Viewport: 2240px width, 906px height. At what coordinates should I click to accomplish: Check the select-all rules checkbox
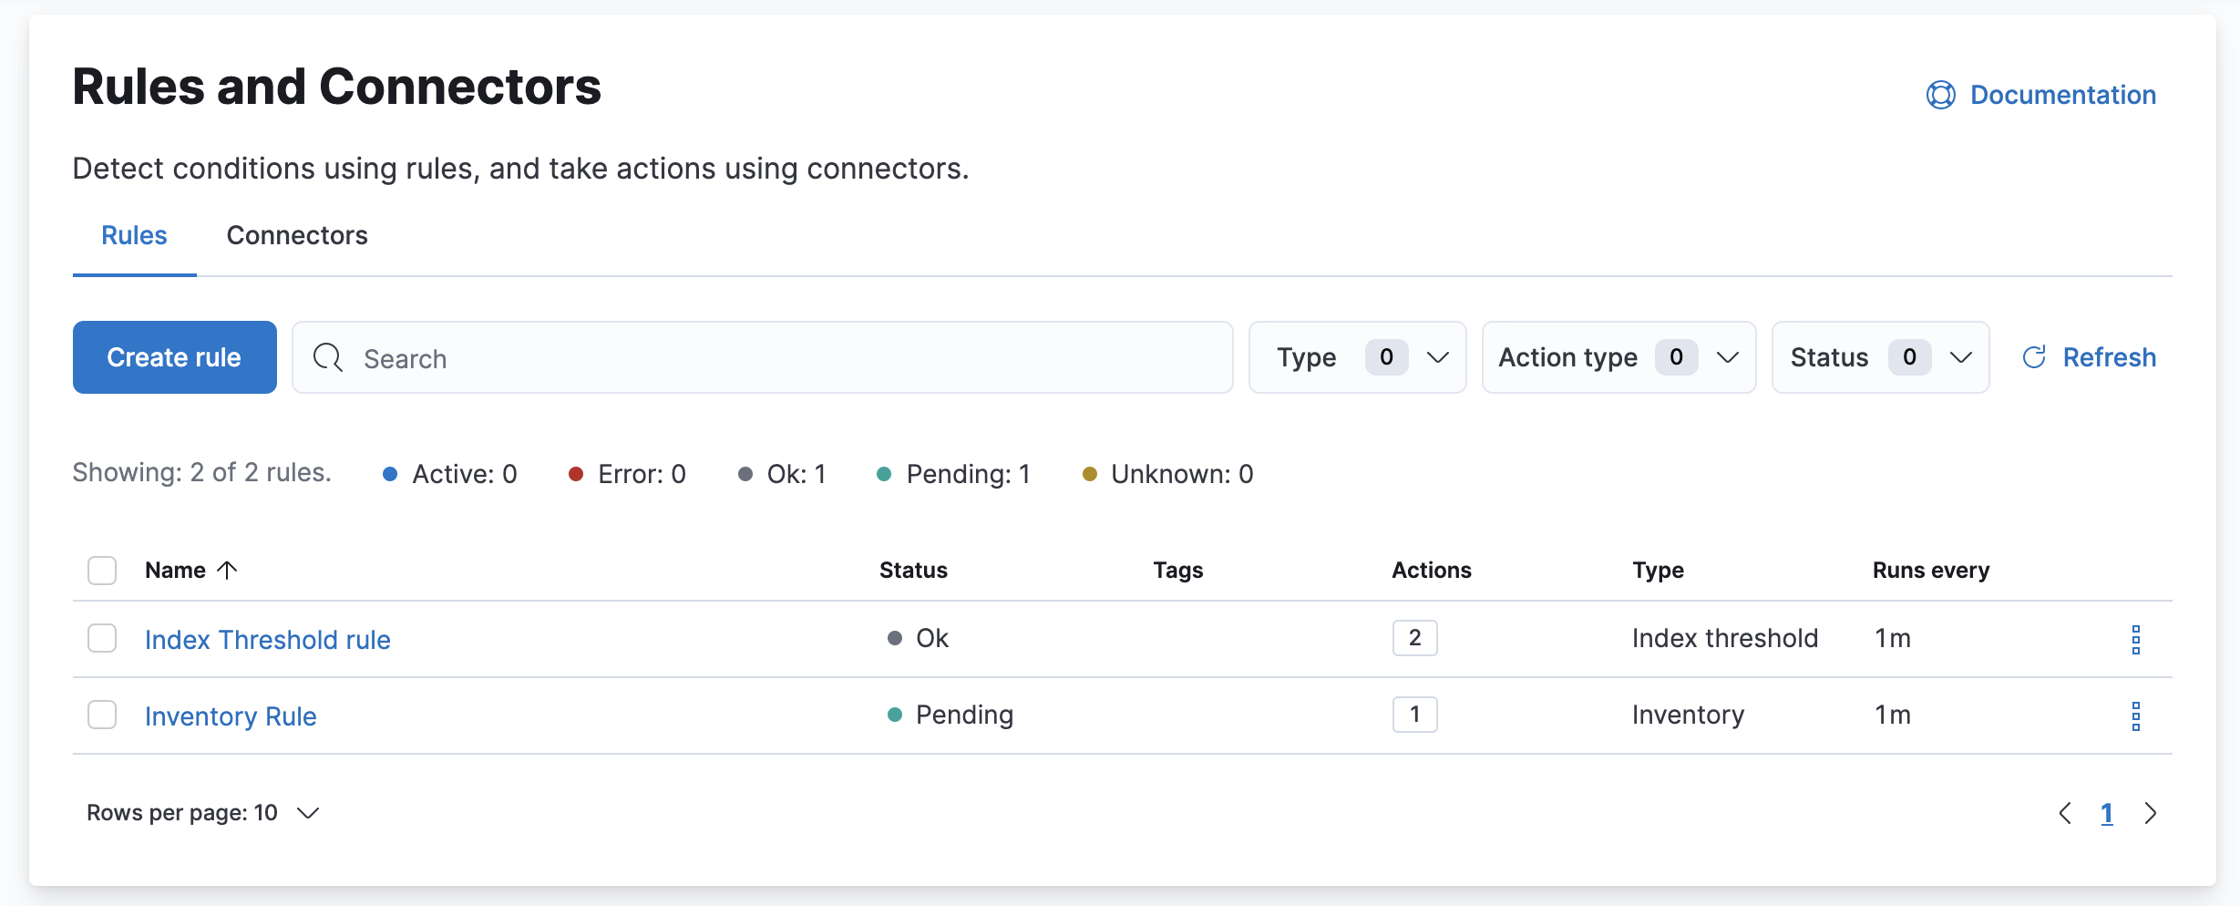click(x=102, y=570)
